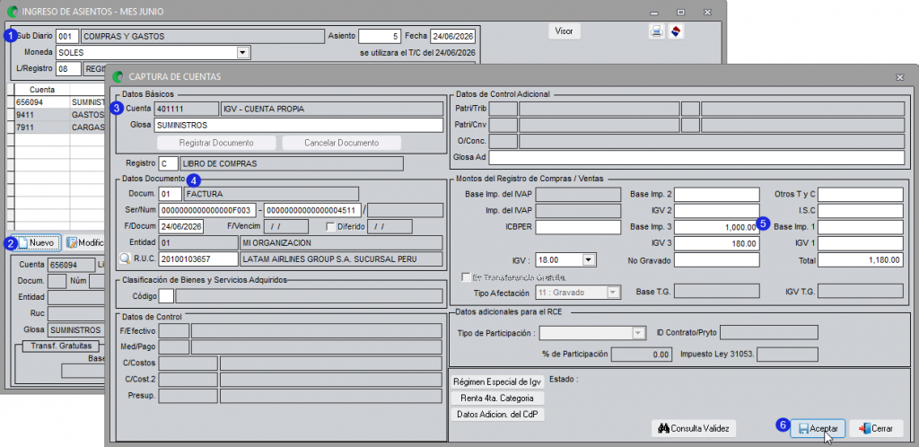Toggle the Diferido checkbox
Screen dimensions: 919x447
coord(331,226)
